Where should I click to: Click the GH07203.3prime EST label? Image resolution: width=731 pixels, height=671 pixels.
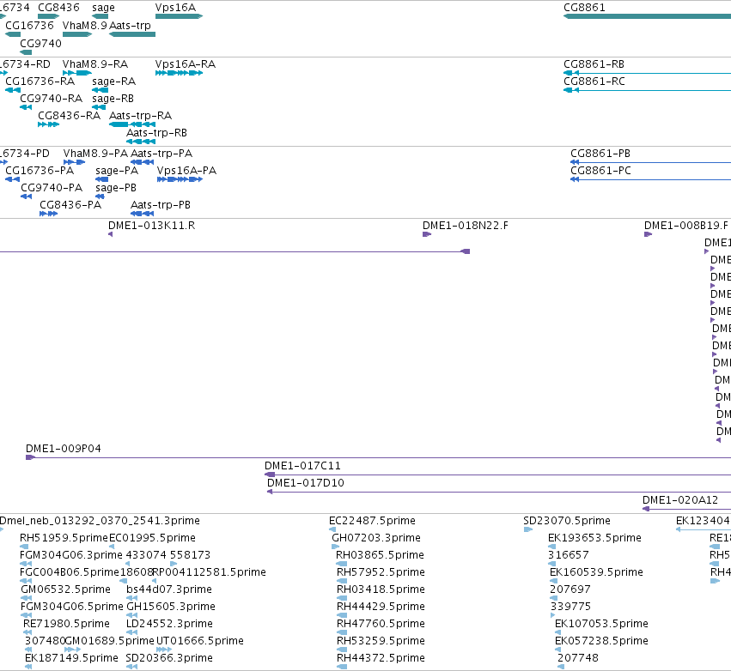pyautogui.click(x=376, y=538)
